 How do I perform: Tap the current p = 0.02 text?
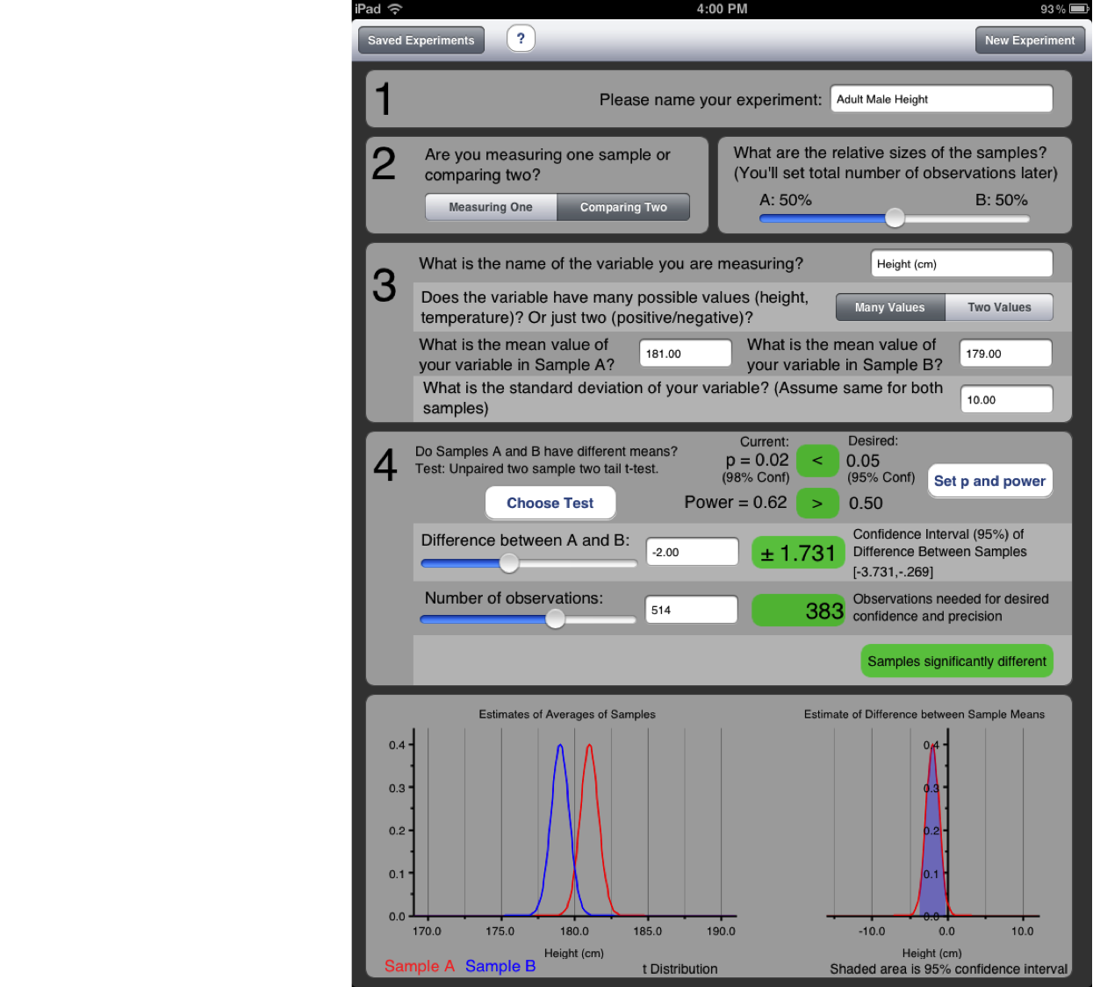pyautogui.click(x=757, y=460)
